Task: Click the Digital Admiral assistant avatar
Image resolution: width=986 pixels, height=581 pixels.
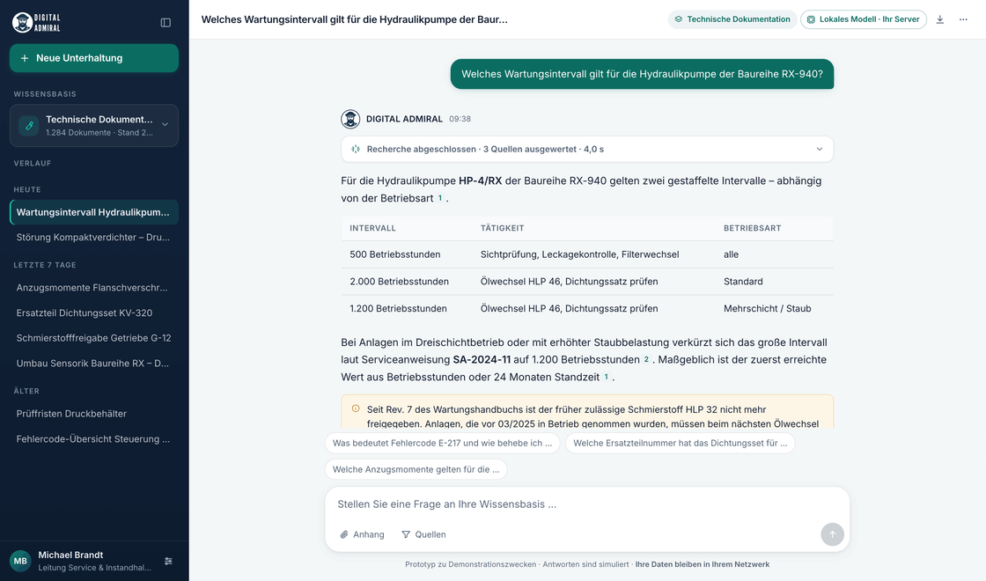Action: pos(350,119)
